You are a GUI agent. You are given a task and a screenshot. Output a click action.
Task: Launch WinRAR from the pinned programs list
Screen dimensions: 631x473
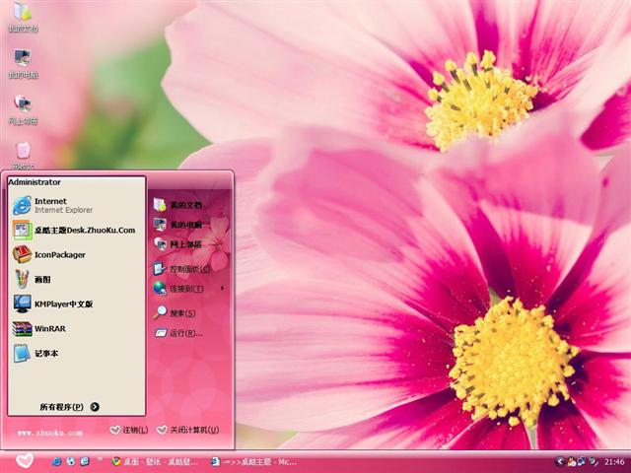[49, 329]
